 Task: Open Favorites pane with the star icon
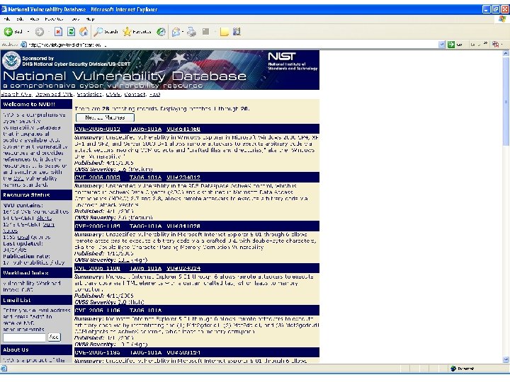tap(137, 32)
